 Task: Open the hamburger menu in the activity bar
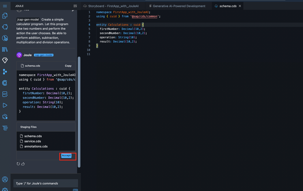tap(5, 6)
